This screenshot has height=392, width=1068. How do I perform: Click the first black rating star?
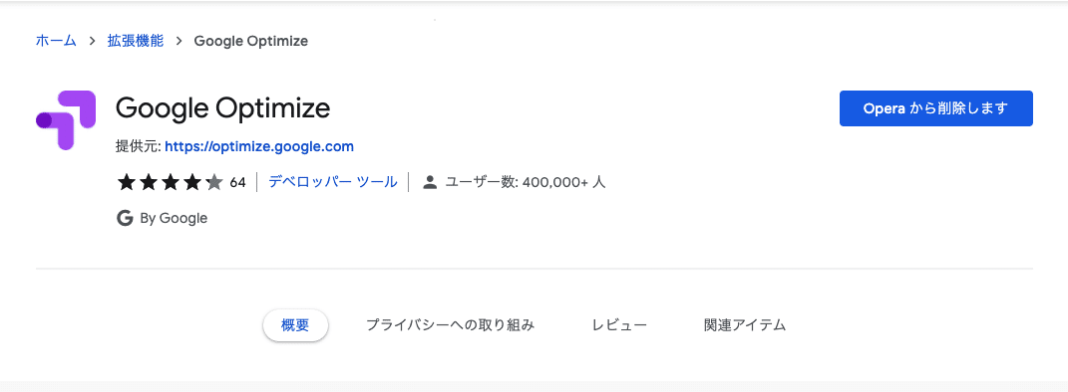[x=126, y=182]
